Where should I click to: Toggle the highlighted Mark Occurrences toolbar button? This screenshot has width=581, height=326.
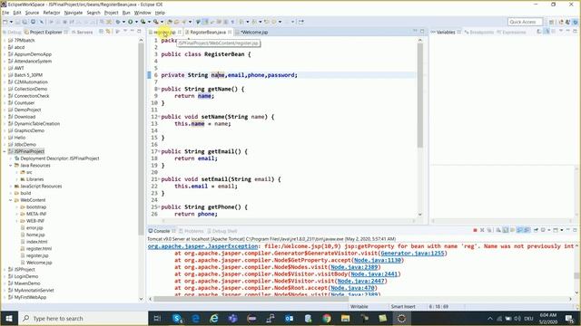206,22
